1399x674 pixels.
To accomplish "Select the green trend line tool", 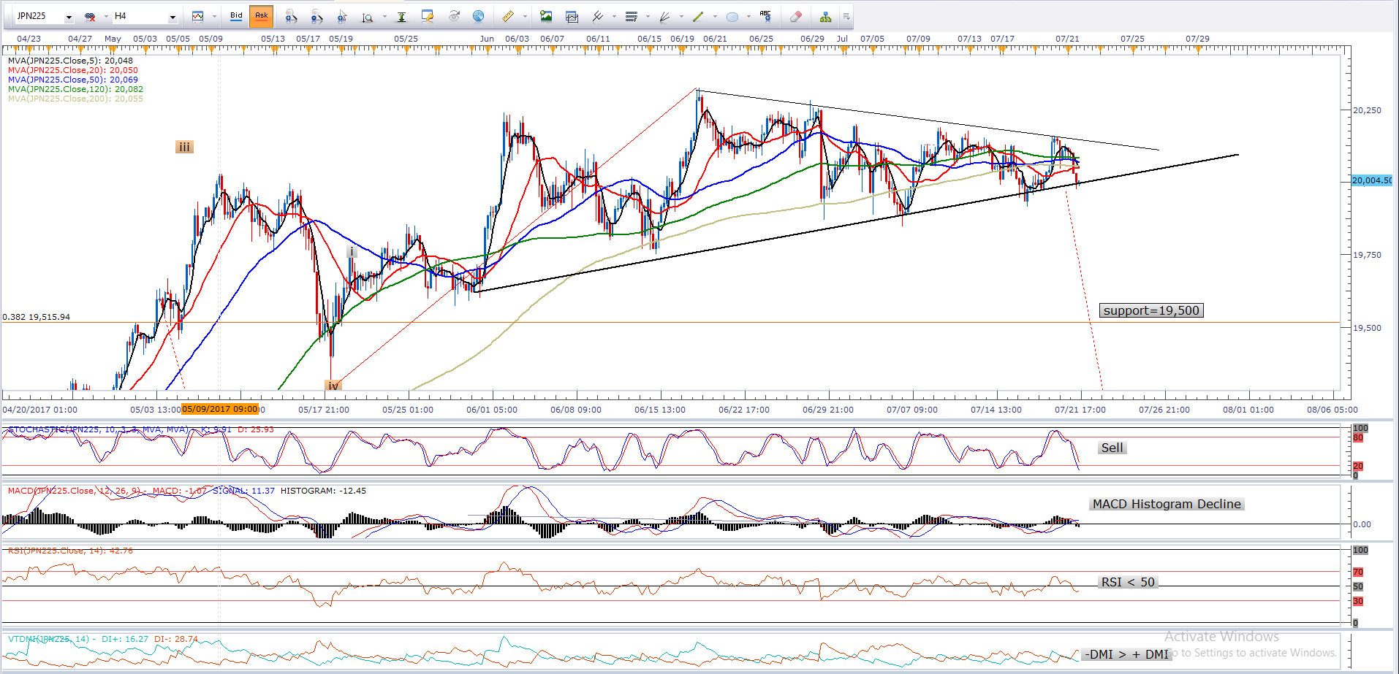I will (697, 16).
